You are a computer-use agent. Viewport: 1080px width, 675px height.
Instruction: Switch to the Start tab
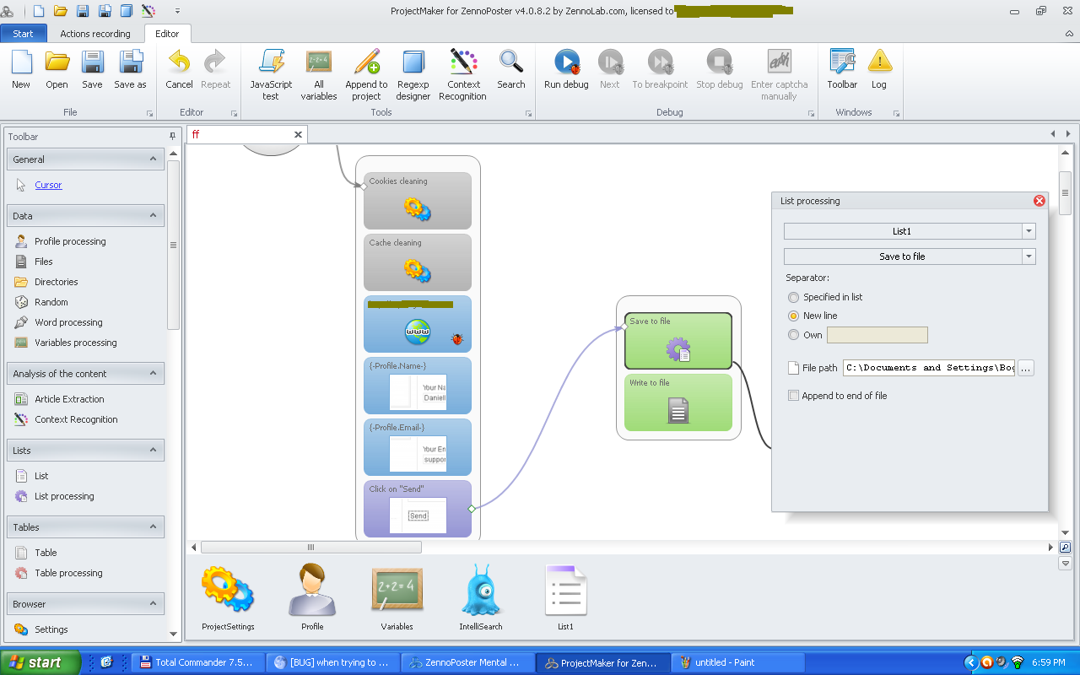pyautogui.click(x=24, y=34)
